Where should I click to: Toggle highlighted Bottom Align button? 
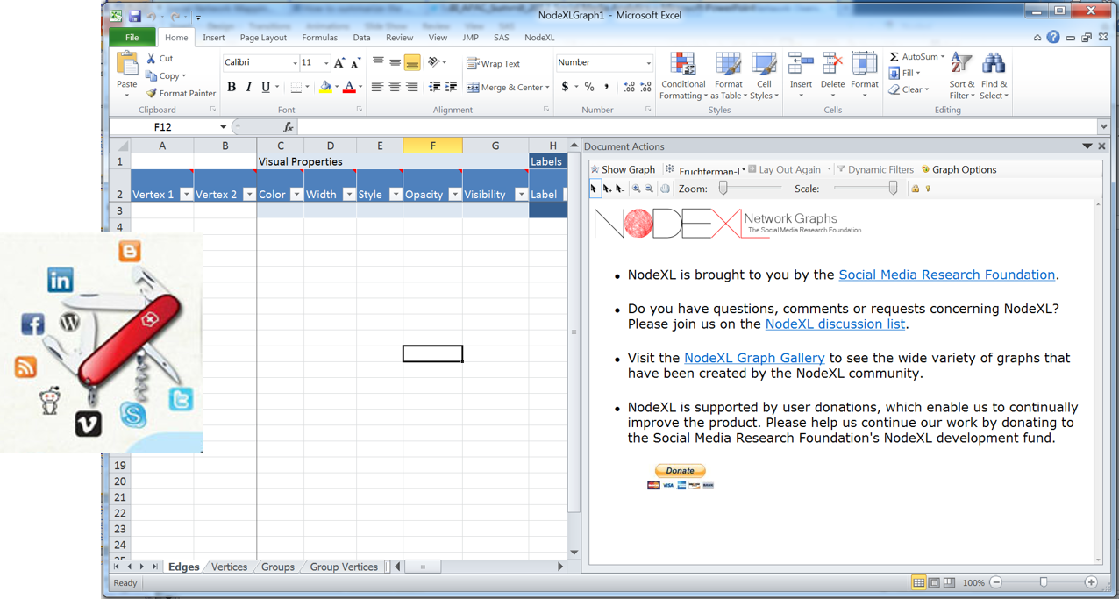click(412, 62)
